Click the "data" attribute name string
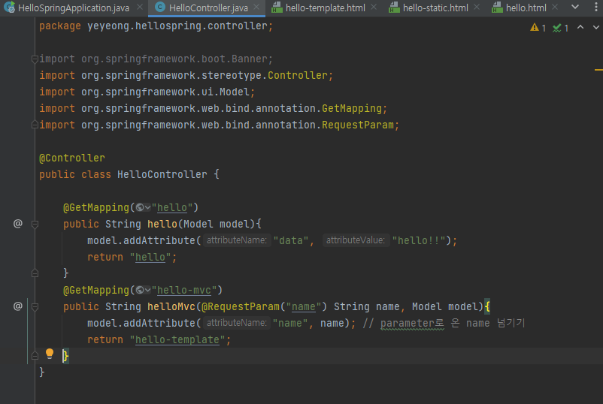This screenshot has height=404, width=603. pyautogui.click(x=291, y=240)
